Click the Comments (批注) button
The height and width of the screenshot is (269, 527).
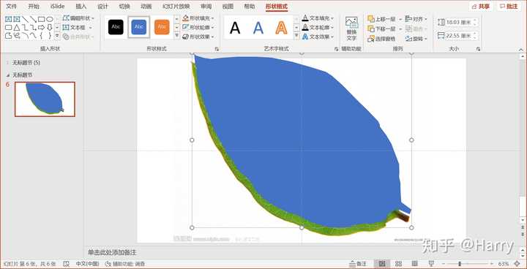click(x=509, y=7)
